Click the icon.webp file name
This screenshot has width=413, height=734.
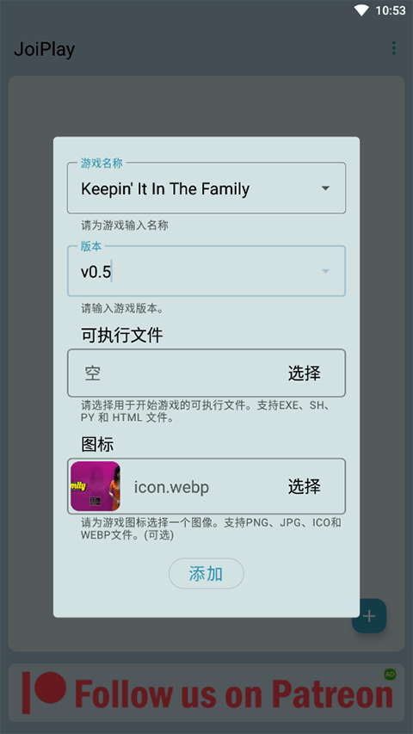click(171, 487)
